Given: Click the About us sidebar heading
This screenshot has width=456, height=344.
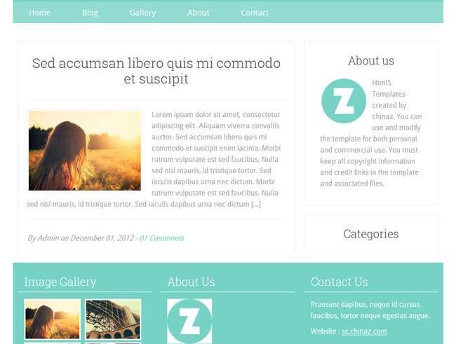Looking at the screenshot, I should click(x=371, y=61).
